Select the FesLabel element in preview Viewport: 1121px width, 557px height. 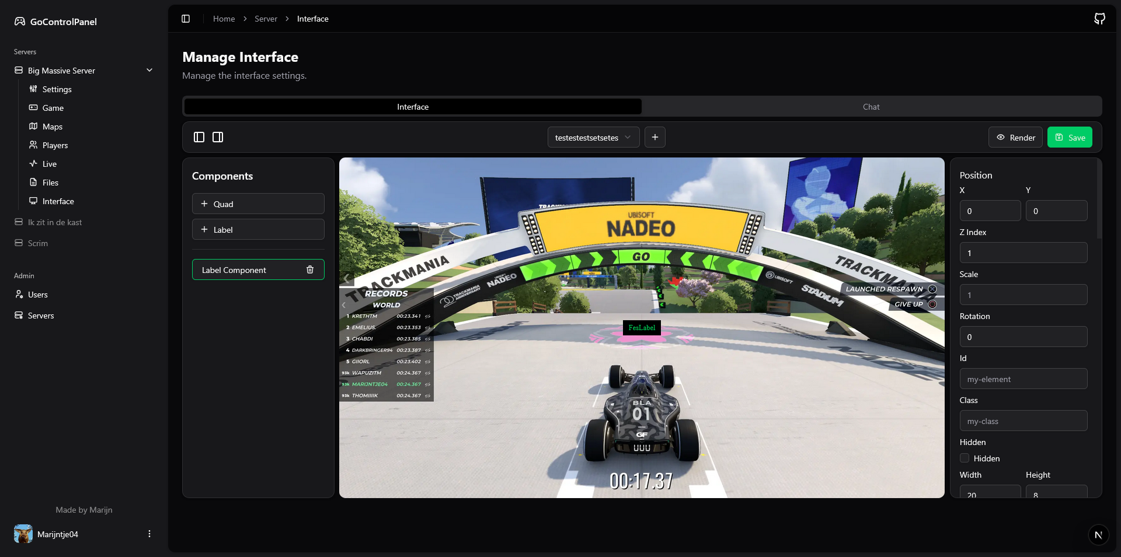tap(642, 328)
